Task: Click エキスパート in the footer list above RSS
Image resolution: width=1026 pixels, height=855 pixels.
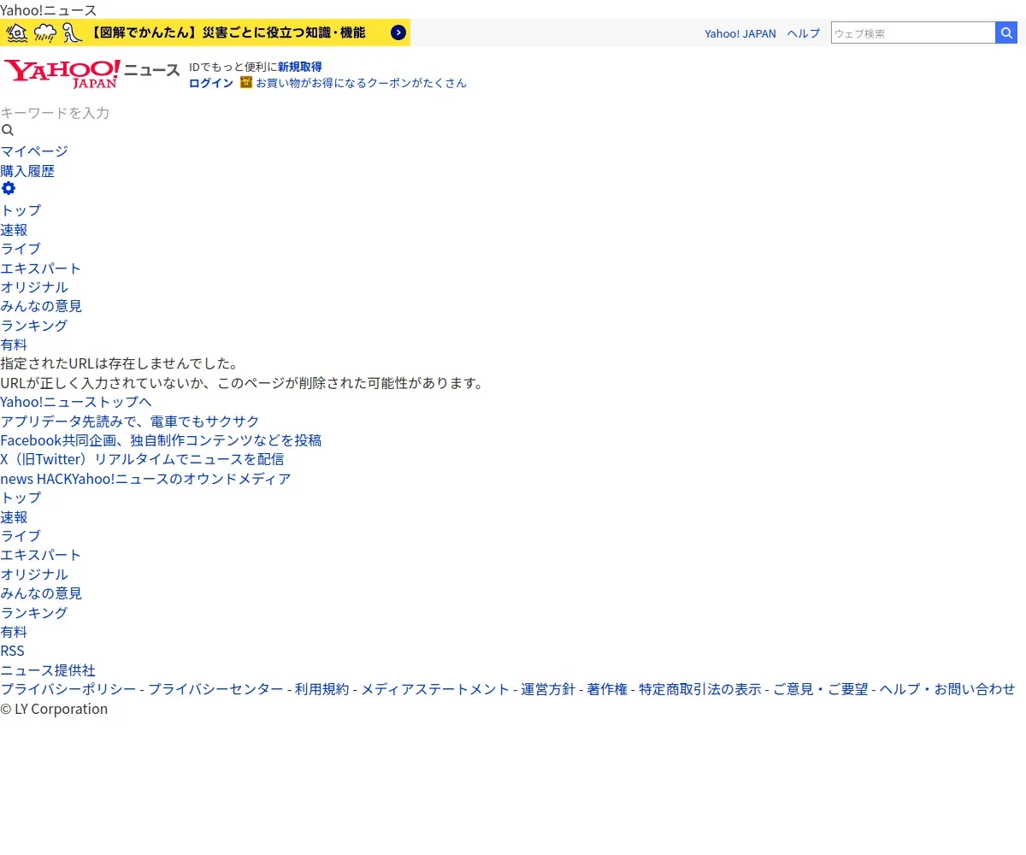Action: click(x=41, y=555)
